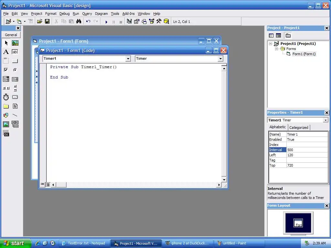This screenshot has height=248, width=331.
Task: Select the Line control tool
Action: [x=15, y=115]
